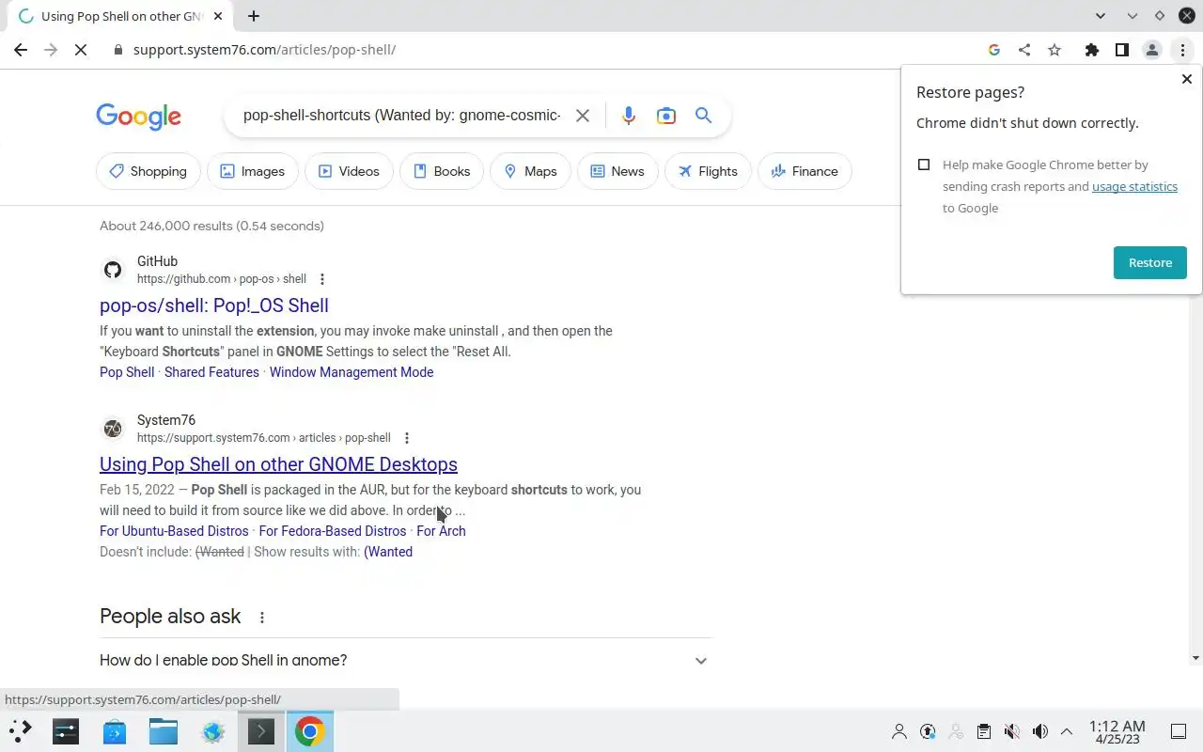Search by image with Google Lens
Viewport: 1203px width, 752px height.
click(666, 116)
